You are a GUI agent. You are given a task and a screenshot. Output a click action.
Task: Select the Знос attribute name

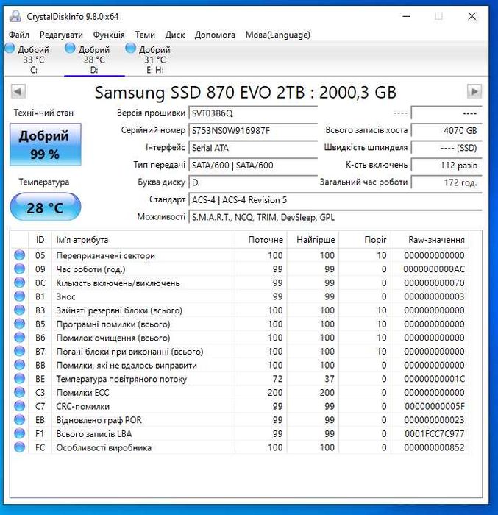point(65,297)
